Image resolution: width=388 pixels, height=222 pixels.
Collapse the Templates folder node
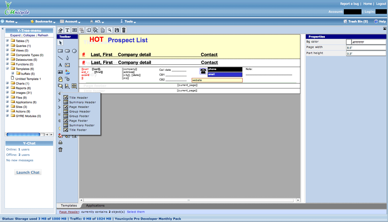[7, 69]
